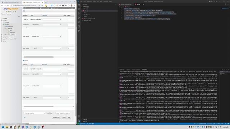Switch to docker-compose.yml editor tab

point(126,4)
